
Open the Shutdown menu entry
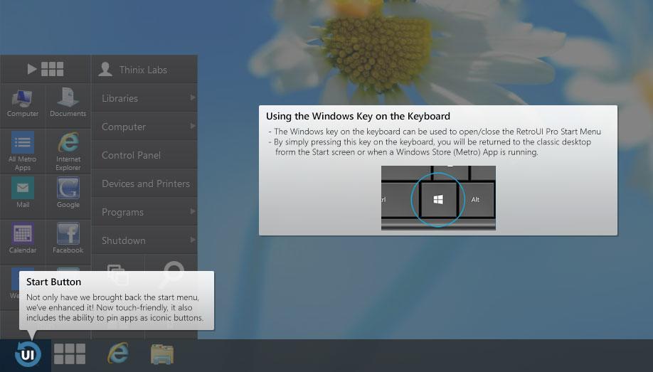click(x=144, y=240)
